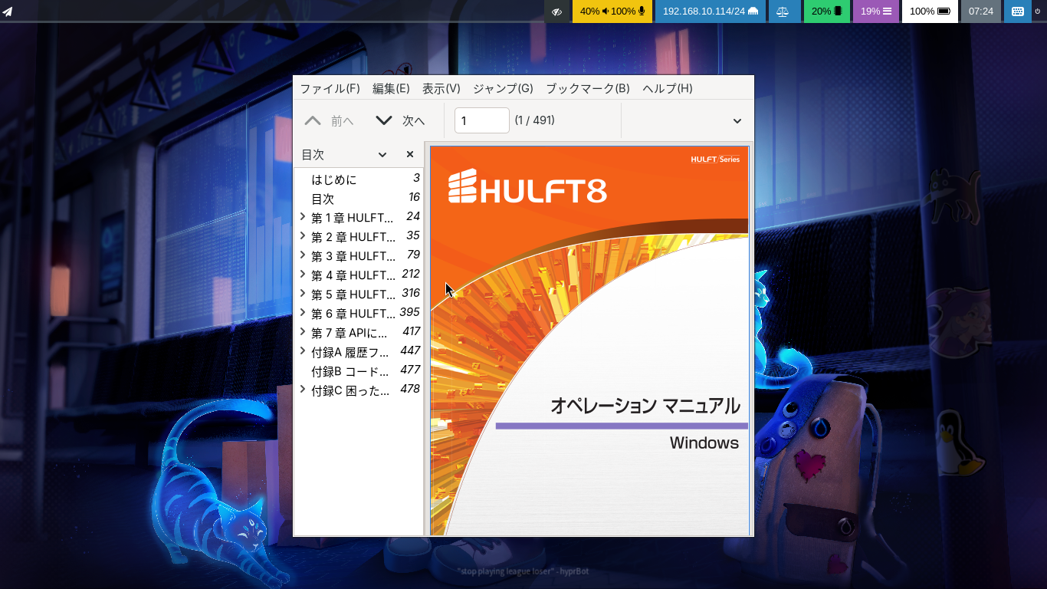Expand 付録A 履歴 tree entry
The height and width of the screenshot is (589, 1047).
303,351
